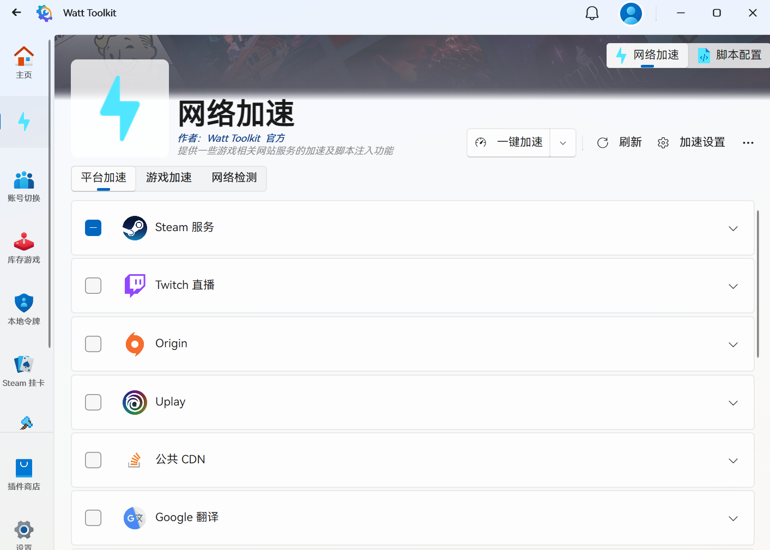Click the 一键加速 button

coord(508,143)
